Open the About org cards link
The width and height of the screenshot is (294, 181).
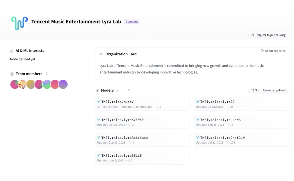click(x=273, y=51)
